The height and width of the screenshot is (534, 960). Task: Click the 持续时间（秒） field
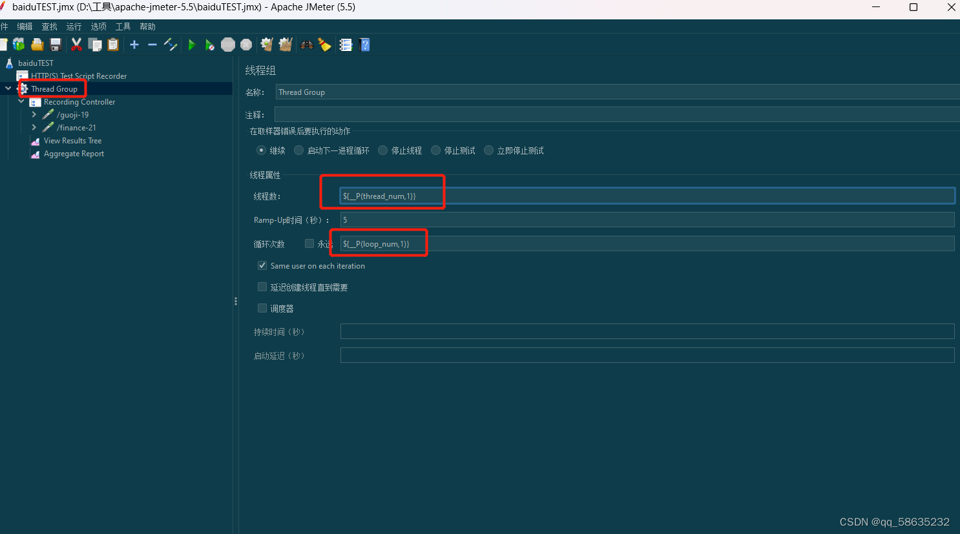647,331
